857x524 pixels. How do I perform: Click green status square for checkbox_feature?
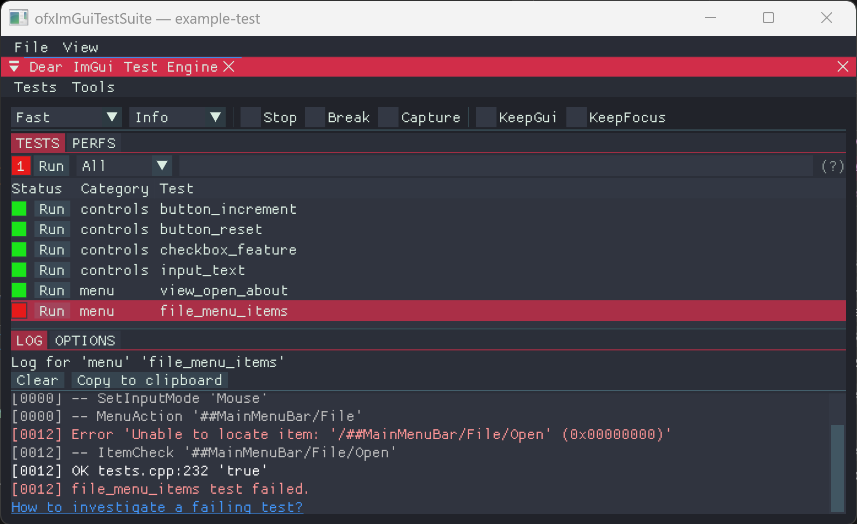[19, 250]
